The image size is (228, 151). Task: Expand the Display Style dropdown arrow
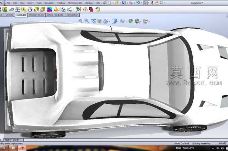pyautogui.click(x=118, y=21)
